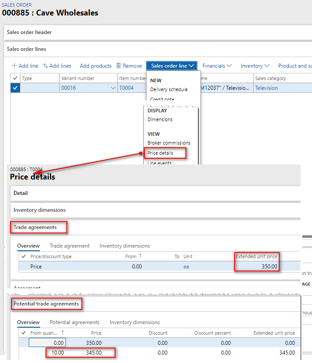312x363 pixels.
Task: Sort by the From column header
Action: 131,256
